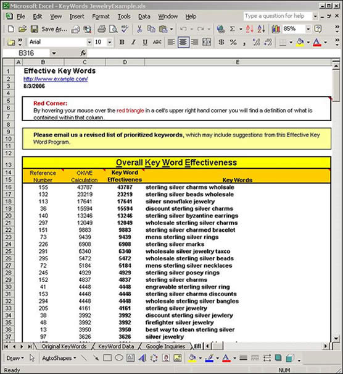Select the Arrow drawing tool
343x374 pixels.
click(96, 358)
